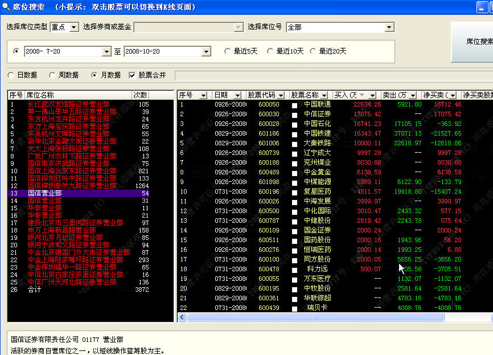Click filter arrow on 股票代码 column header
Viewport: 493px width, 355px height.
click(x=282, y=95)
